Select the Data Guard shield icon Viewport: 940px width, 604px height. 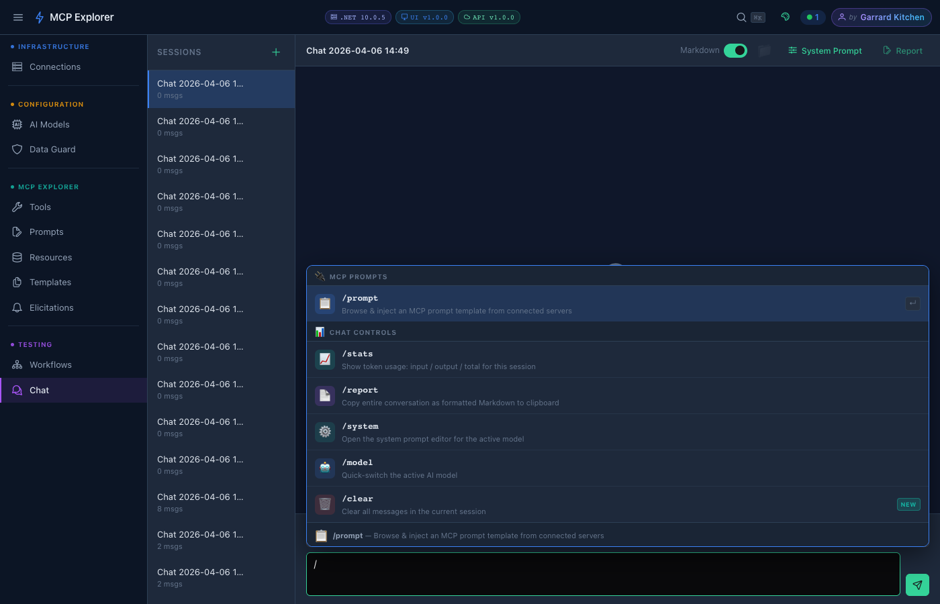17,149
